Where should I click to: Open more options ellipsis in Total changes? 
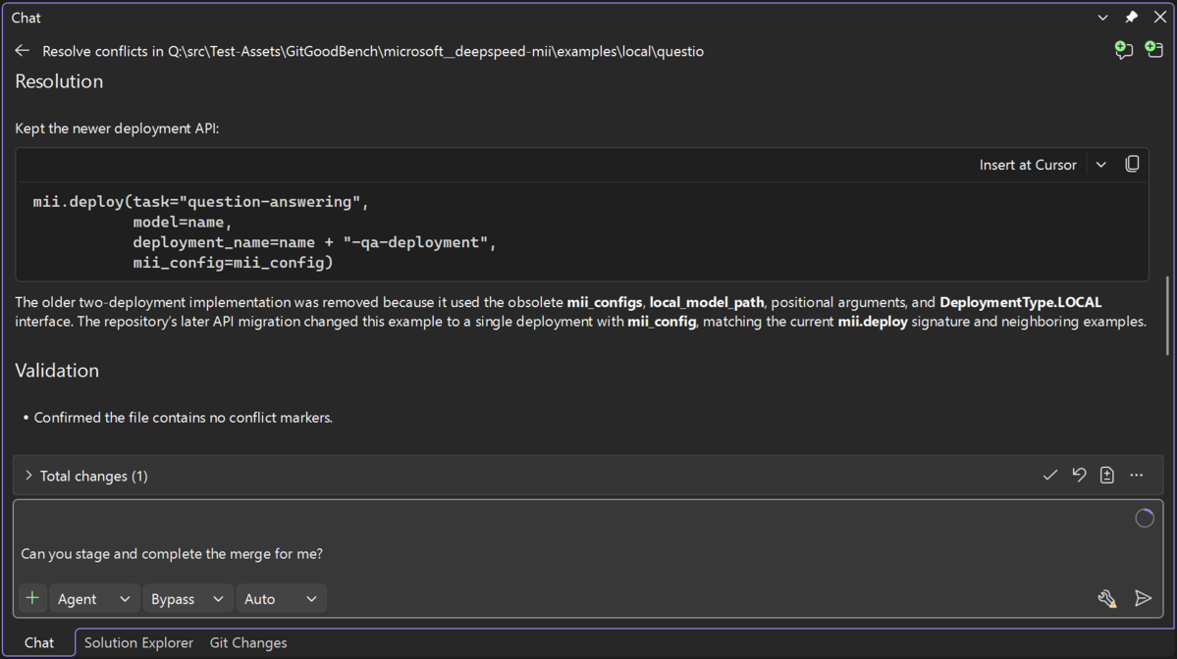click(x=1137, y=476)
